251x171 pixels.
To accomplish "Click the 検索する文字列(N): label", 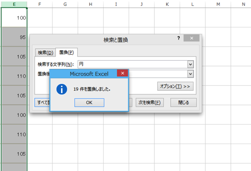I will coord(56,64).
